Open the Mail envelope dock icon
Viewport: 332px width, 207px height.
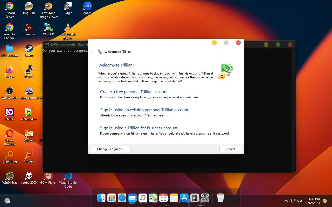132,198
